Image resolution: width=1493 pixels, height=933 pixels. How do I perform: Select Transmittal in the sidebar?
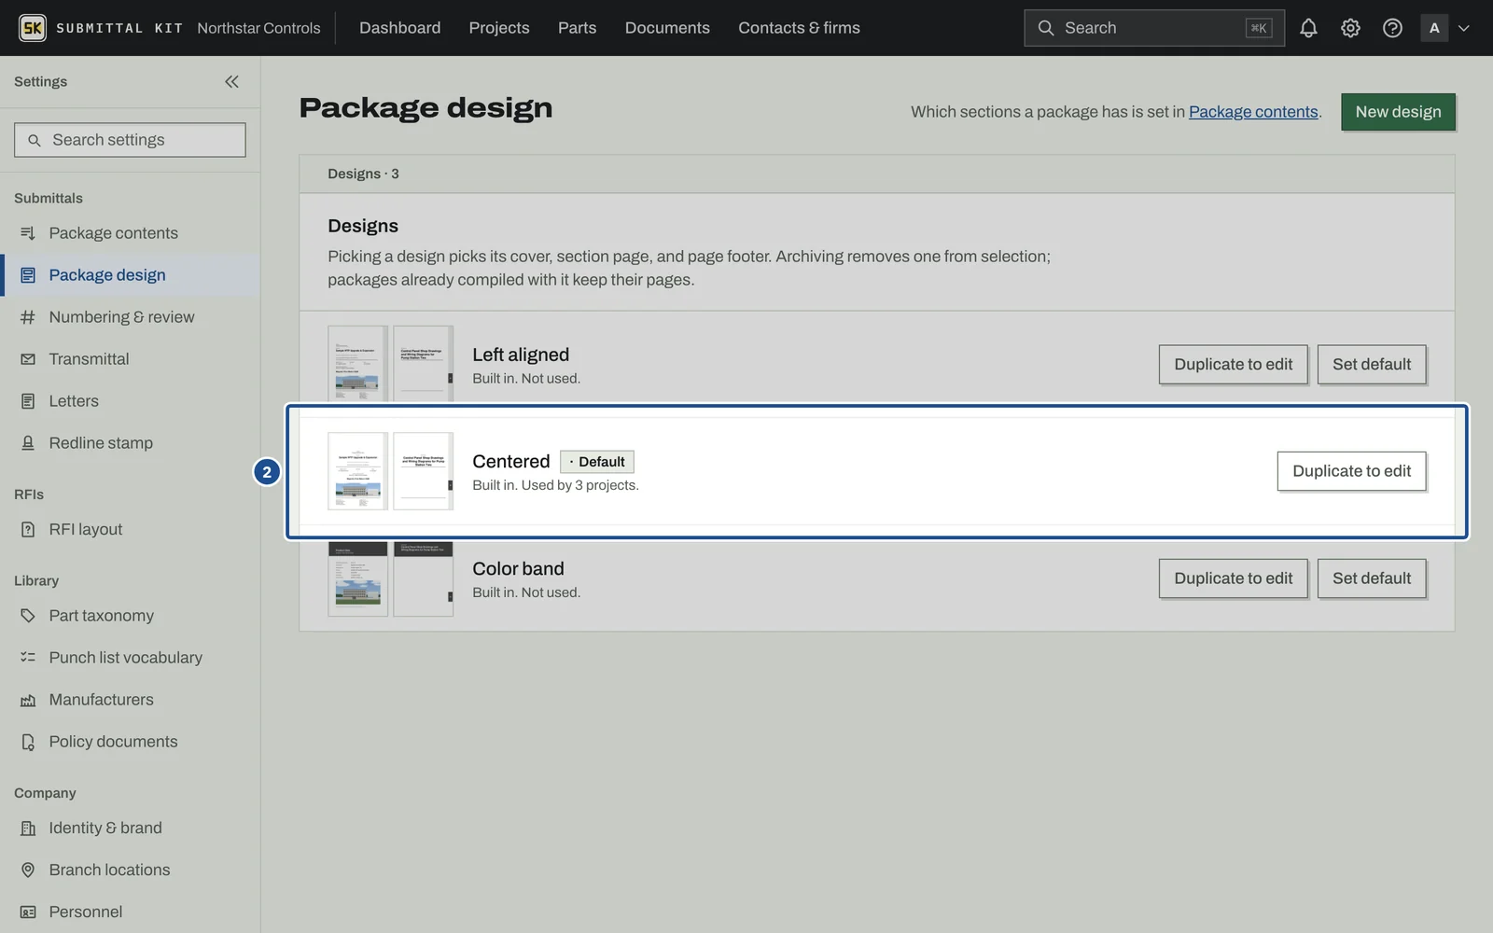[x=130, y=359]
